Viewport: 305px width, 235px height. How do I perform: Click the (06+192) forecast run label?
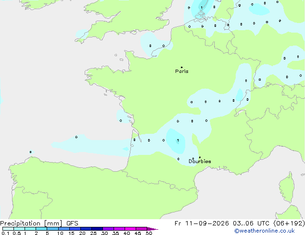click(x=289, y=223)
